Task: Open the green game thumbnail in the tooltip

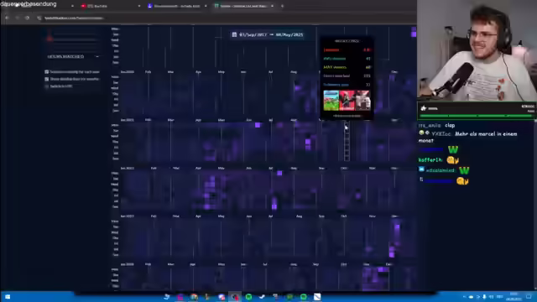Action: click(331, 101)
